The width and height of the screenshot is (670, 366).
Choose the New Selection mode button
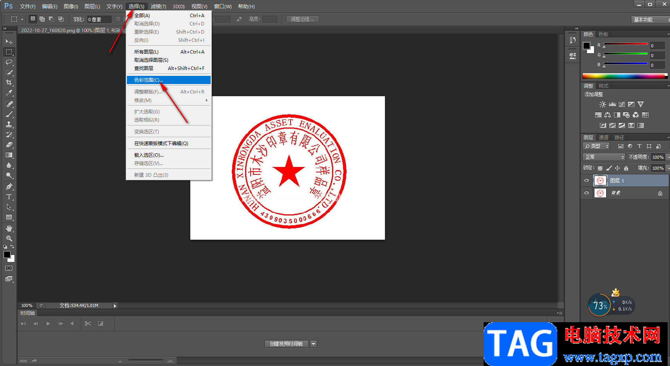pyautogui.click(x=33, y=19)
